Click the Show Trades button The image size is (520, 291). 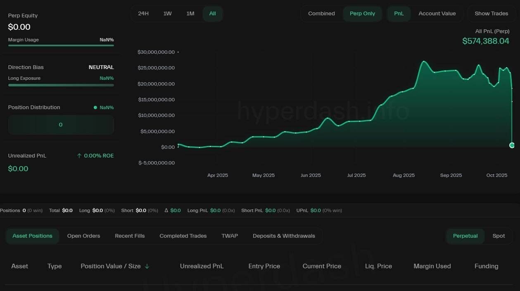coord(491,14)
